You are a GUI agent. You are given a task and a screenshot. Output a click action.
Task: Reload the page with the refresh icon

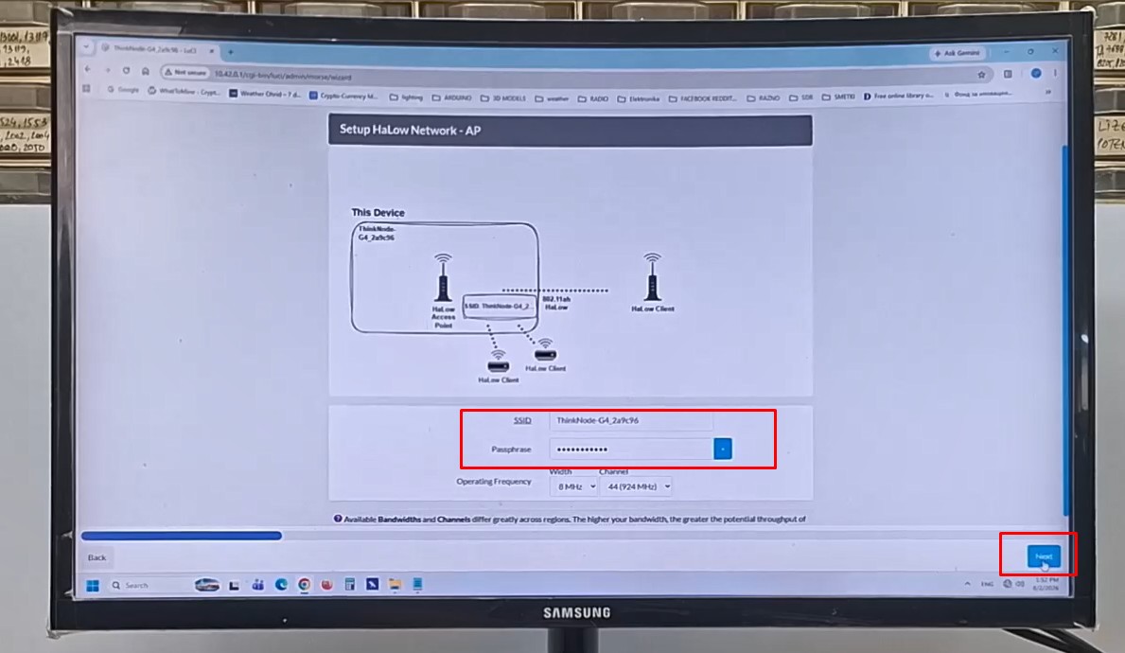(126, 70)
